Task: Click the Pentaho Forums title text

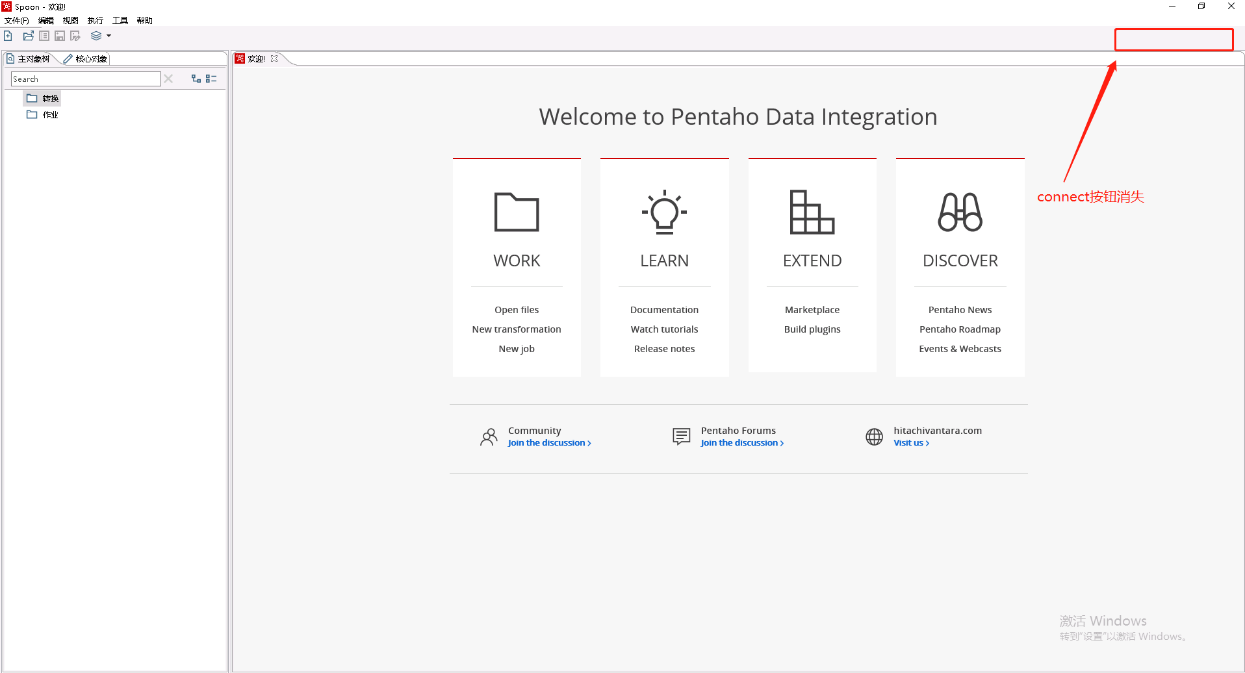Action: pos(738,431)
